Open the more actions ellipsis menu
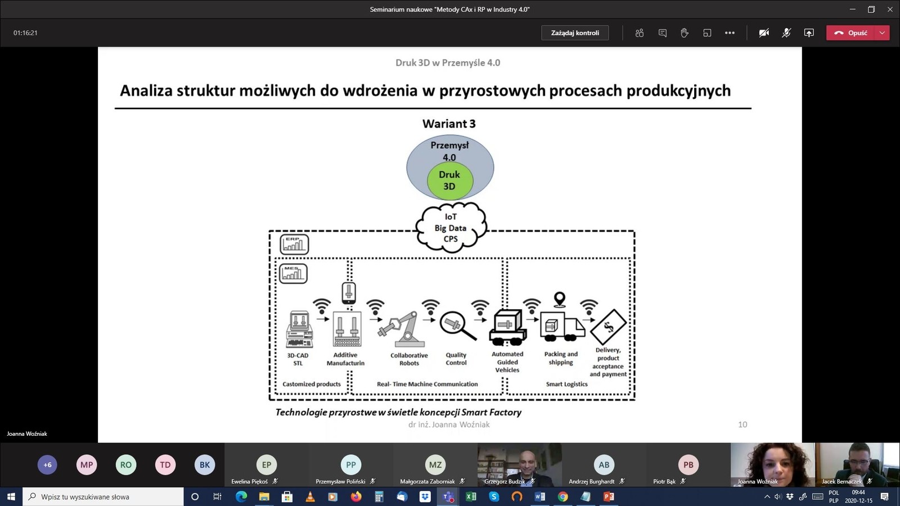 [x=730, y=33]
